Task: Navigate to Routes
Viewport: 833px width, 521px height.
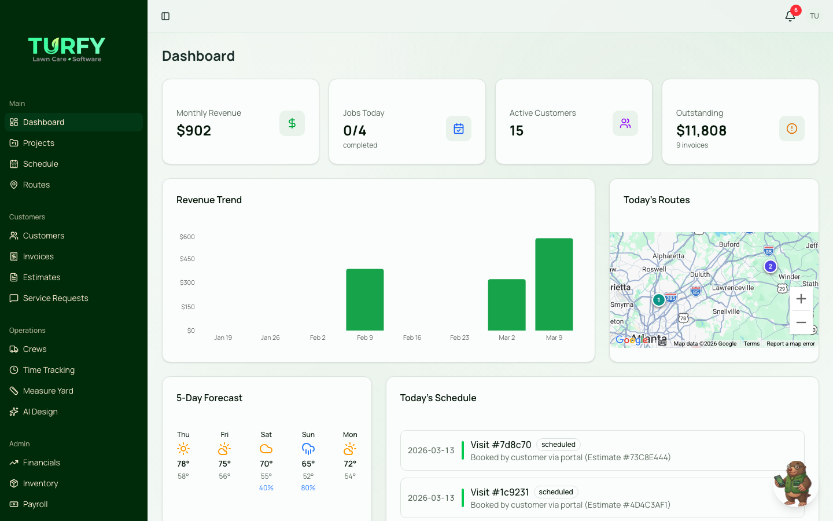Action: point(73,185)
